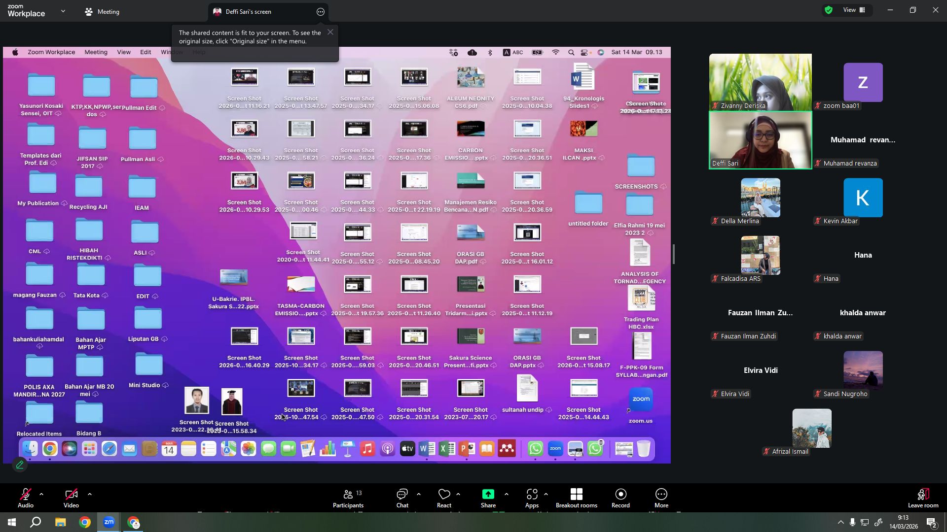Click the green encryption shield icon
The height and width of the screenshot is (532, 947).
[829, 10]
